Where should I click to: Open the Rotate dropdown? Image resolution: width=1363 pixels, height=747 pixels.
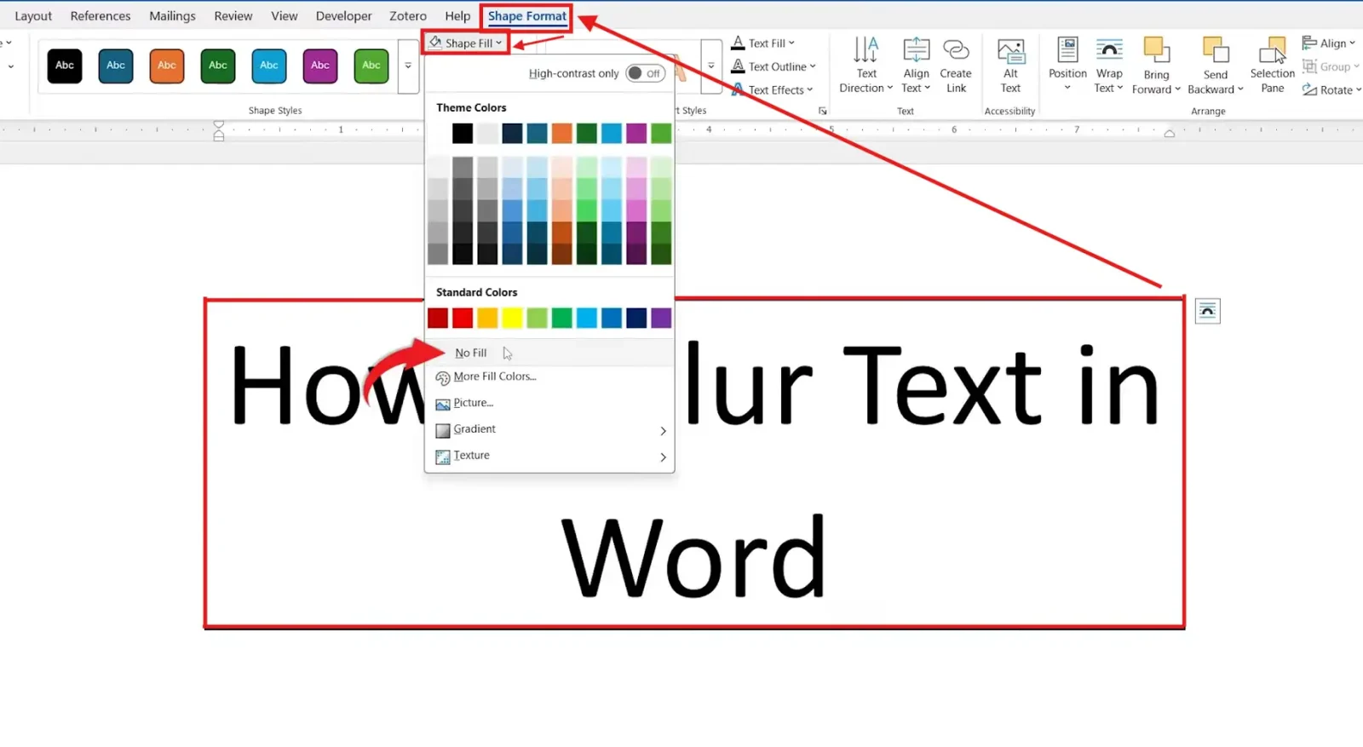1331,89
